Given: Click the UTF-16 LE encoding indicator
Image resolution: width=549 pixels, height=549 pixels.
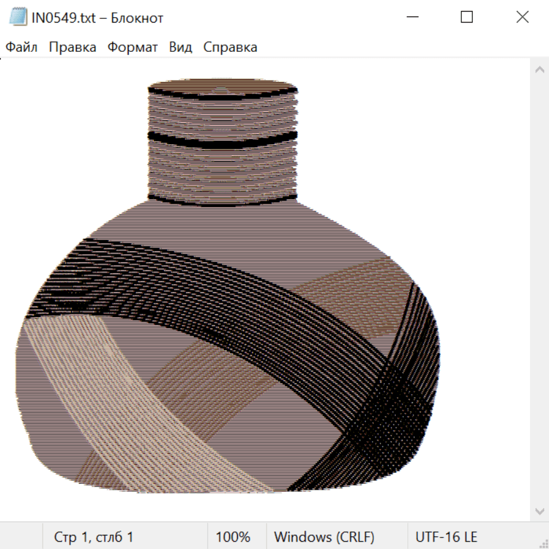Looking at the screenshot, I should click(446, 537).
